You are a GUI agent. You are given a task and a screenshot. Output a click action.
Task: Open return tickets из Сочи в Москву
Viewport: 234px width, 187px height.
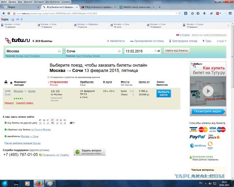tap(41, 130)
